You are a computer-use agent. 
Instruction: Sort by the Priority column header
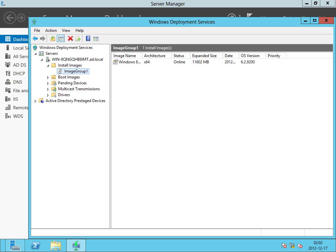[276, 56]
